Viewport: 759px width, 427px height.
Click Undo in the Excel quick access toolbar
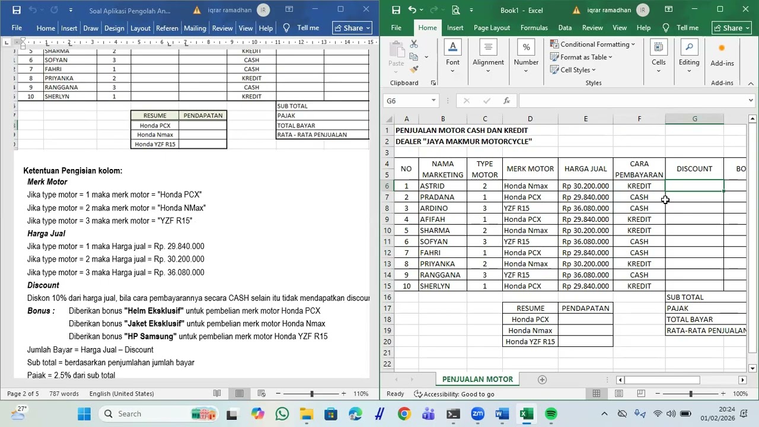(412, 10)
